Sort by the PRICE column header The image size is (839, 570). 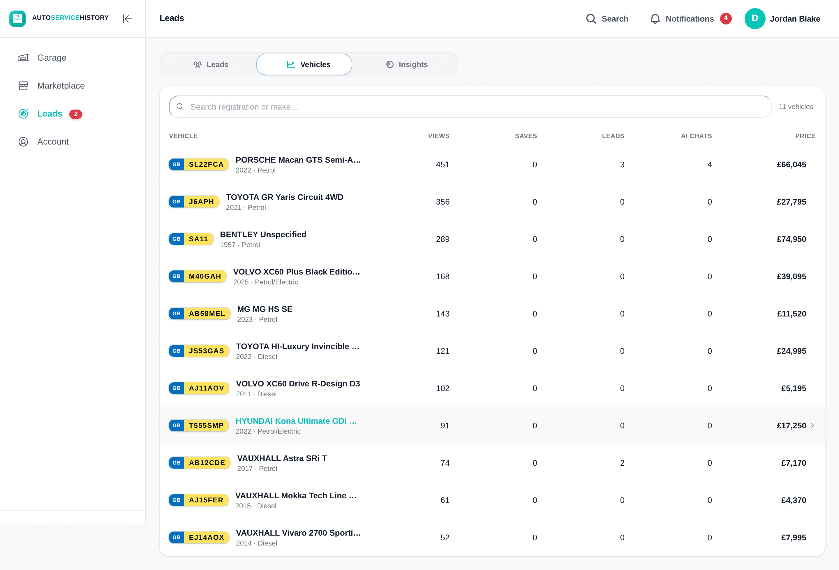click(x=805, y=136)
